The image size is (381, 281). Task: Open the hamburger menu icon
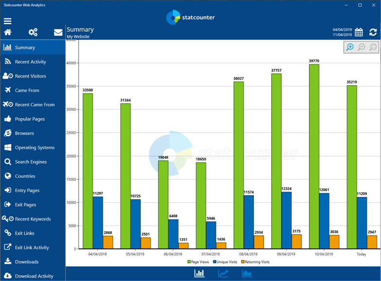click(x=8, y=21)
